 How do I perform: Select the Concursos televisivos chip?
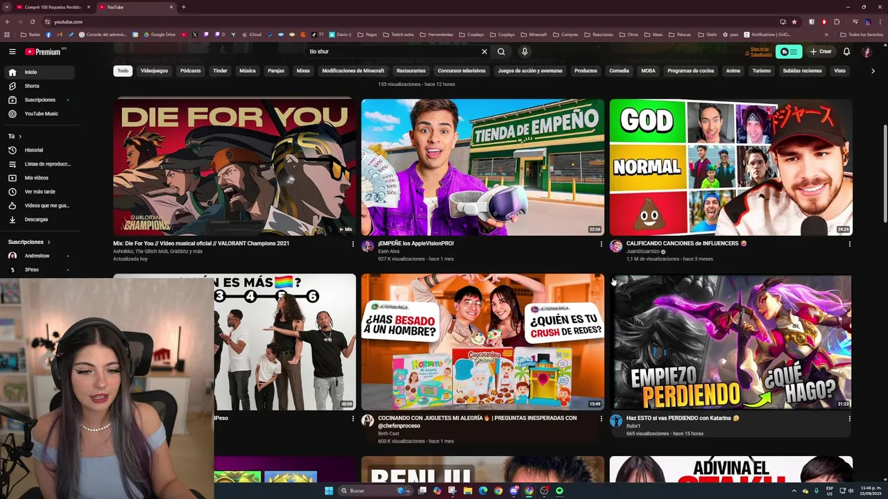pos(461,71)
